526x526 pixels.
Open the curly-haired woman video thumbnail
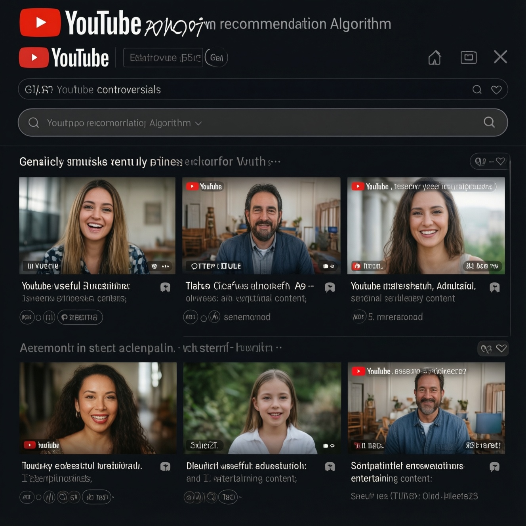pyautogui.click(x=98, y=408)
